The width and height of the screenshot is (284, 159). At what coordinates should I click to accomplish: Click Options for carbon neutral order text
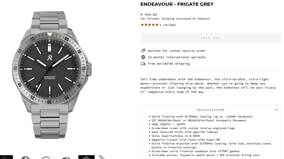(x=177, y=51)
